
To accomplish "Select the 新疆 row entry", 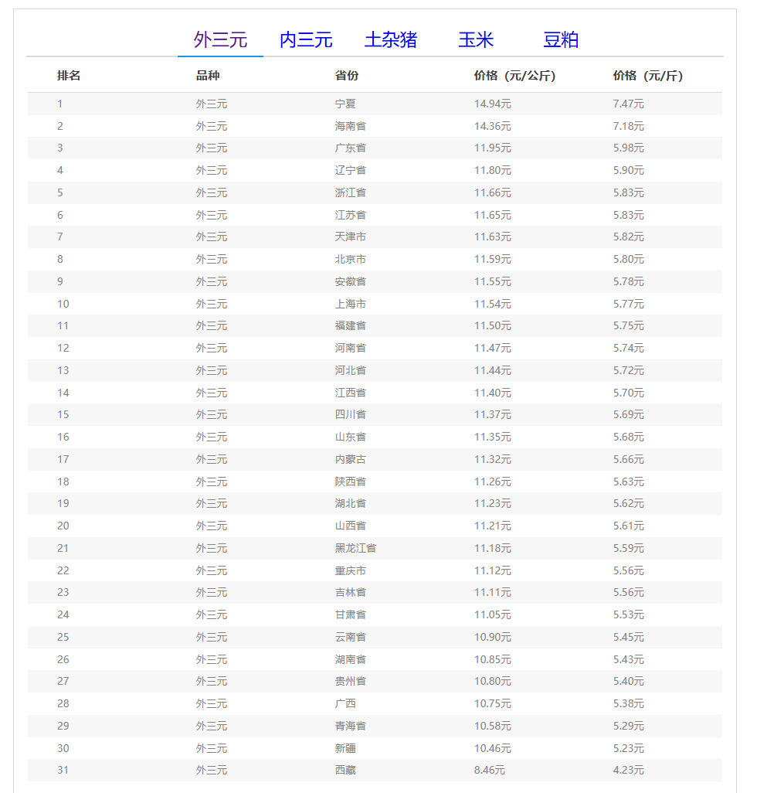I will (x=345, y=748).
